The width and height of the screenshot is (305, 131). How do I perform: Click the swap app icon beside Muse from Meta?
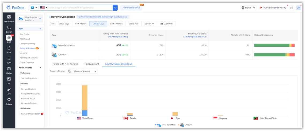tap(40, 19)
